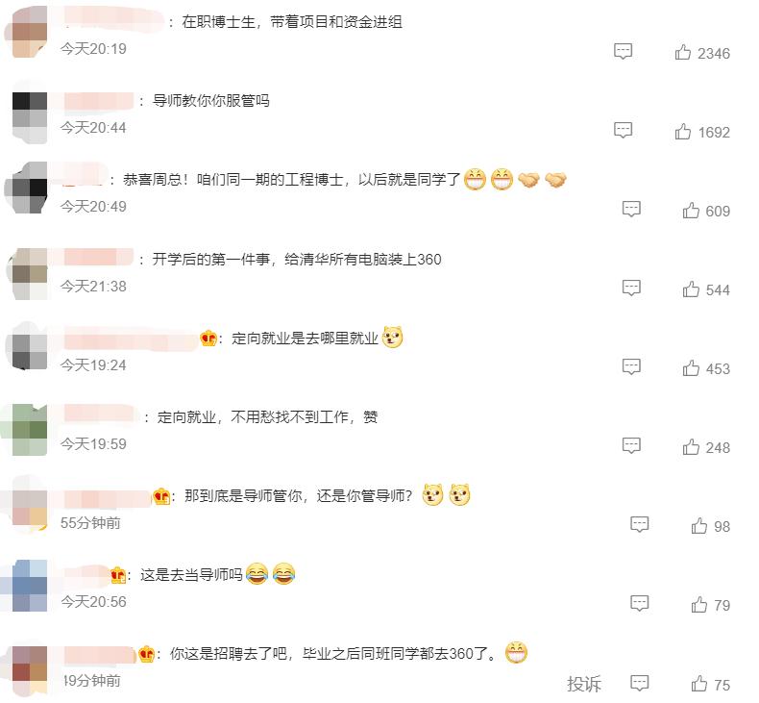
Task: Click 投诉 to report the last comment
Action: tap(584, 684)
